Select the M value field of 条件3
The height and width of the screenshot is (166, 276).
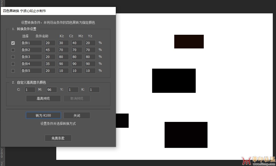pos(77,57)
